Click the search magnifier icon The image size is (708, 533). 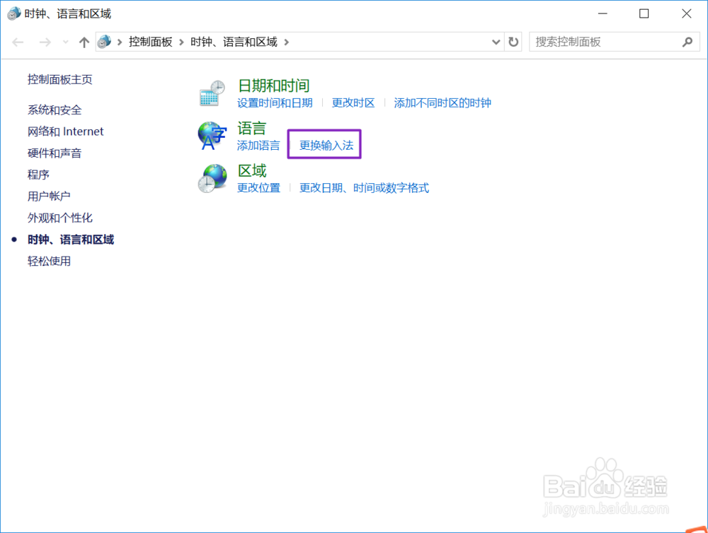(x=686, y=42)
